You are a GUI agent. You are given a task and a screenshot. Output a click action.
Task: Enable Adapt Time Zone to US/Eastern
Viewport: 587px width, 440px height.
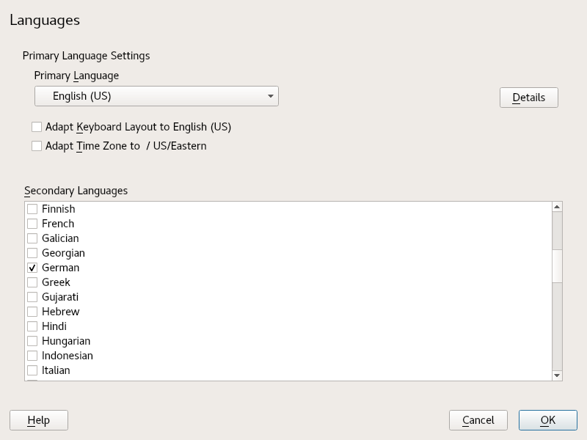[x=37, y=146]
